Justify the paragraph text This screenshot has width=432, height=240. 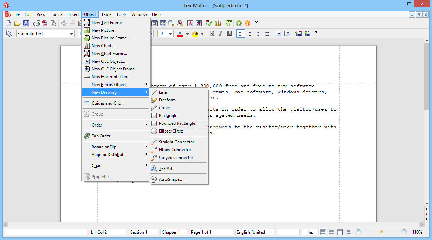[267, 33]
